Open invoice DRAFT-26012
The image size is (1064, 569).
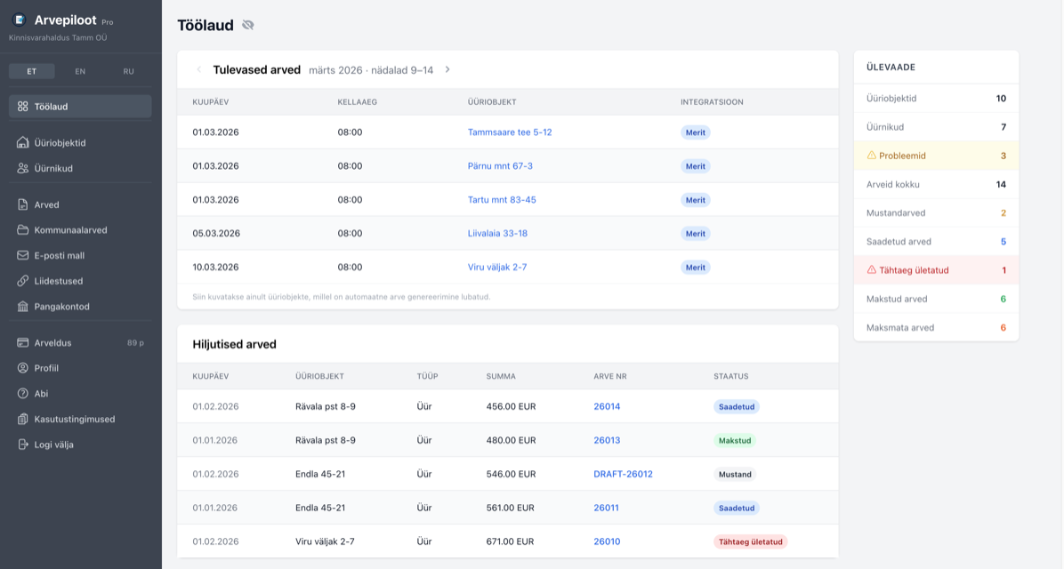pos(623,474)
